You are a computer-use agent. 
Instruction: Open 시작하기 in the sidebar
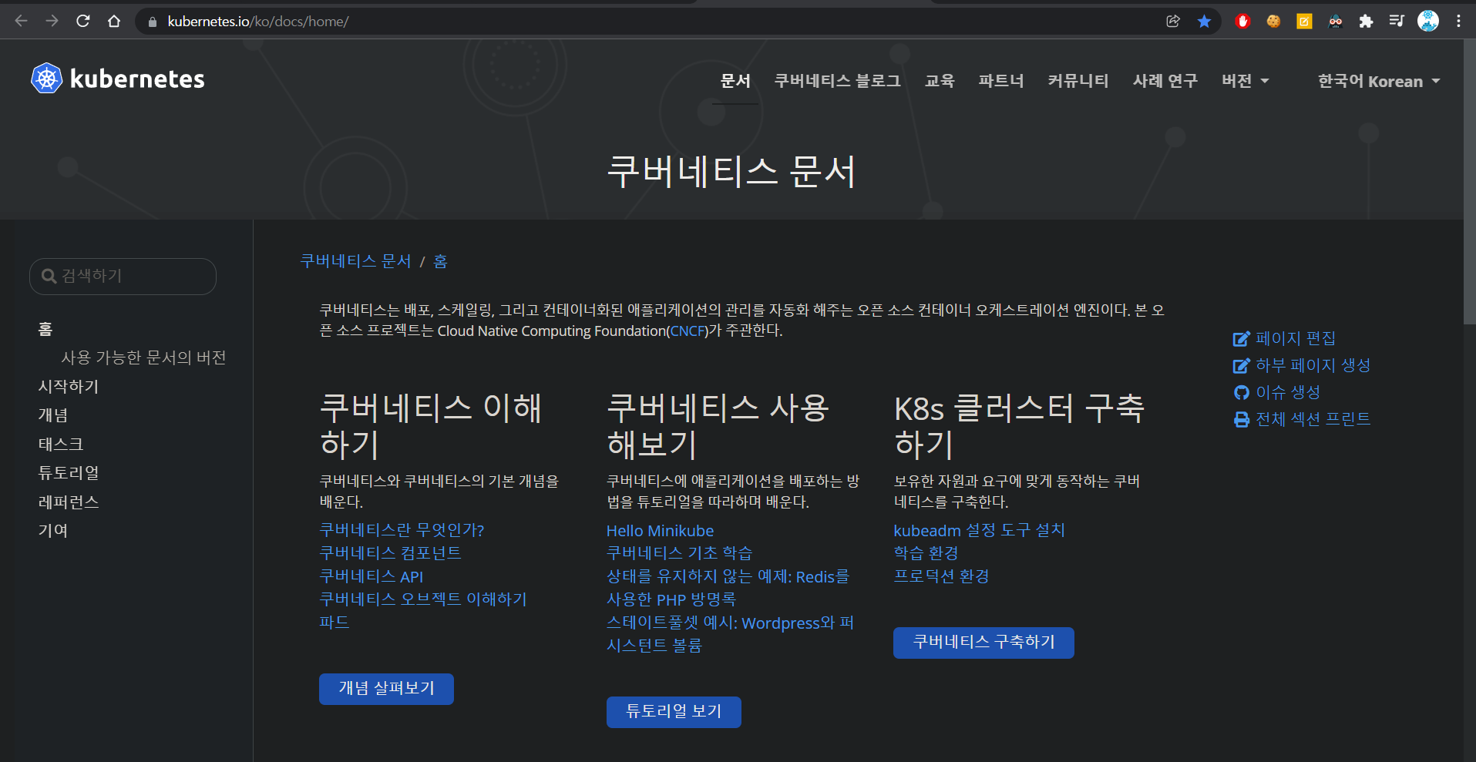(x=69, y=387)
